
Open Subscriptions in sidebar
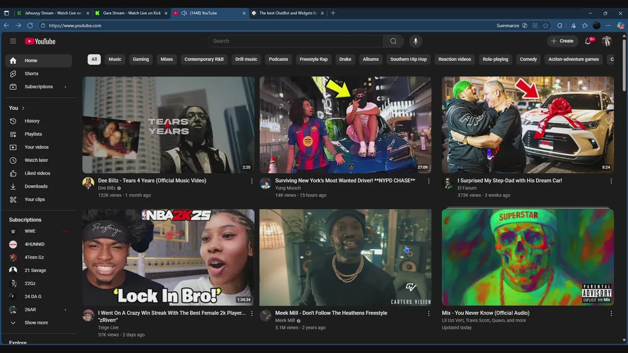coord(39,87)
